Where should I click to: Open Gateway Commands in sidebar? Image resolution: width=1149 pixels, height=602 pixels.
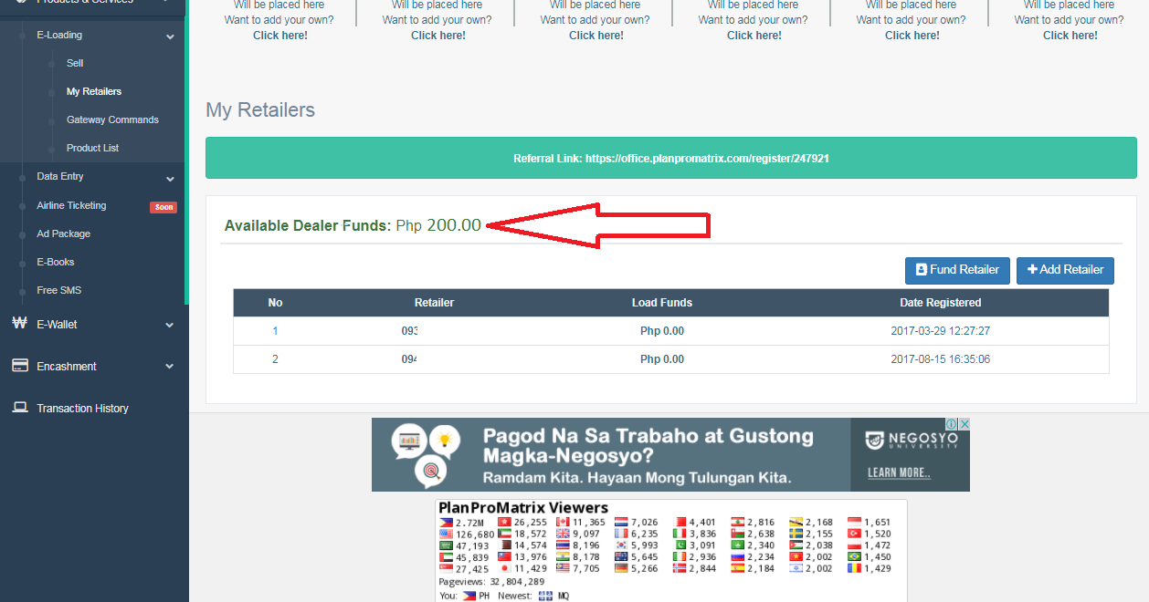[112, 119]
